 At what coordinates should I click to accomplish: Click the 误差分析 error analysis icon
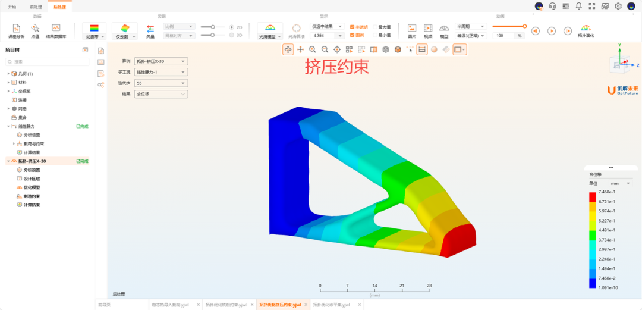[x=17, y=30]
